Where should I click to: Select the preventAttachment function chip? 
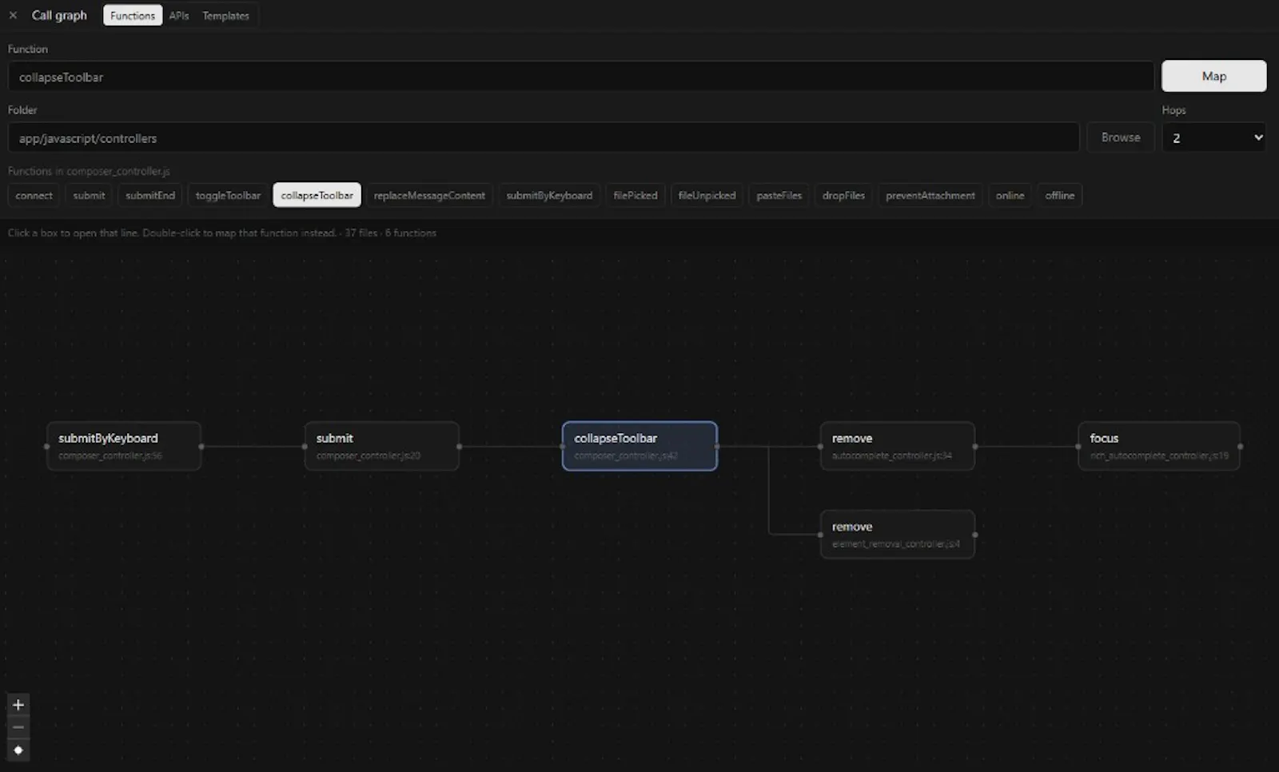coord(930,195)
